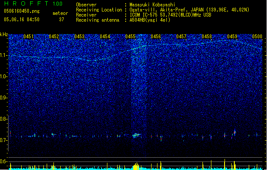The width and height of the screenshot is (267, 170).
Task: Click the wide yellow intensity burst below 0455
Action: tap(136, 167)
